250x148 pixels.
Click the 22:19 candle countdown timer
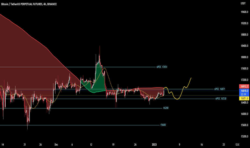[x=243, y=94]
